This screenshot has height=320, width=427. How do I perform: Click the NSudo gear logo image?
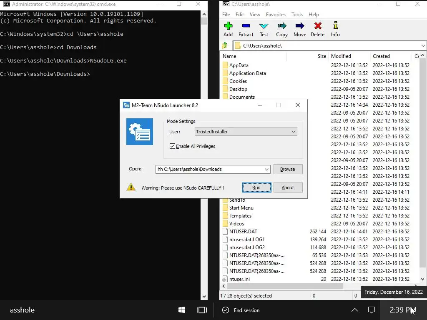click(139, 132)
